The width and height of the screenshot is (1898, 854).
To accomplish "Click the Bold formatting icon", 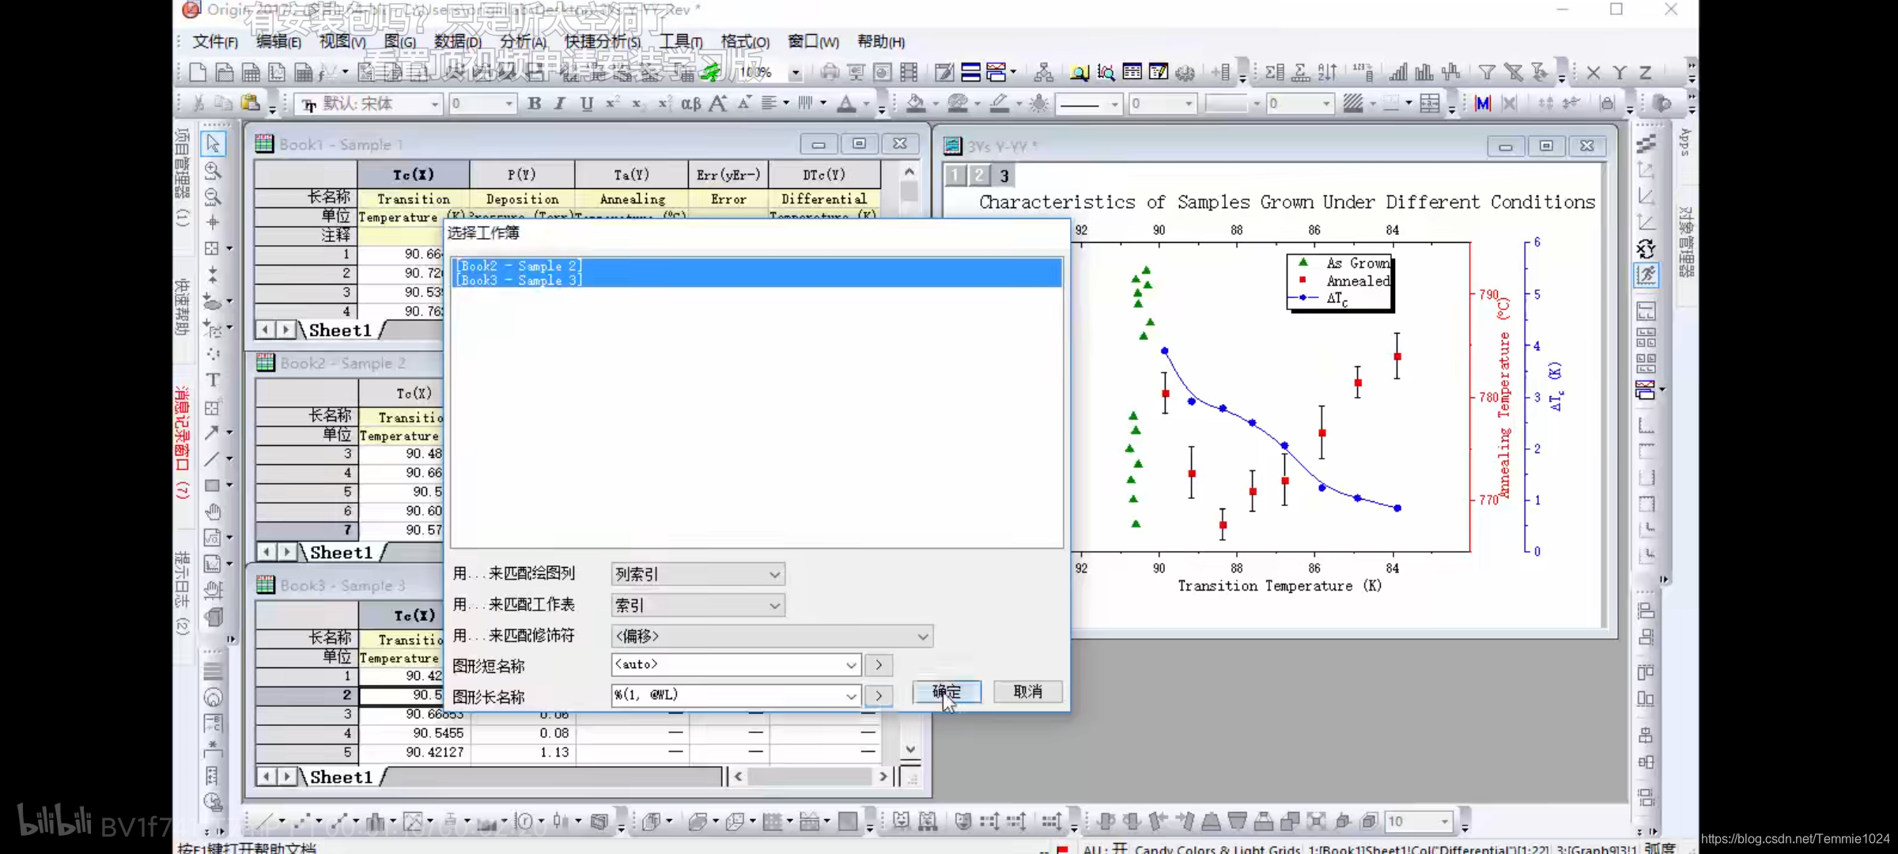I will click(535, 104).
